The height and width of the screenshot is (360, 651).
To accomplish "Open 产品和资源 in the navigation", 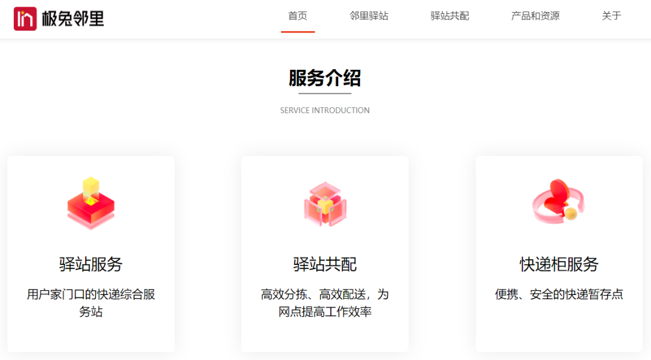I will [x=534, y=16].
